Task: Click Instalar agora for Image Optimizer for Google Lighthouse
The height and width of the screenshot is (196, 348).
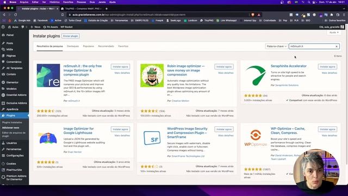Action: click(x=120, y=130)
